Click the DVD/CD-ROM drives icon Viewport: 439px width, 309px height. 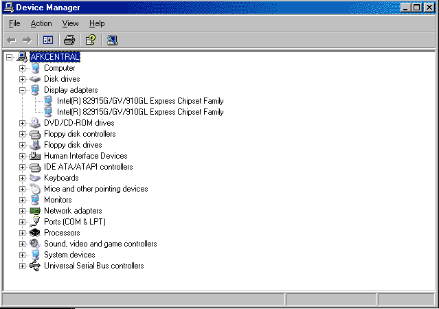tap(35, 123)
